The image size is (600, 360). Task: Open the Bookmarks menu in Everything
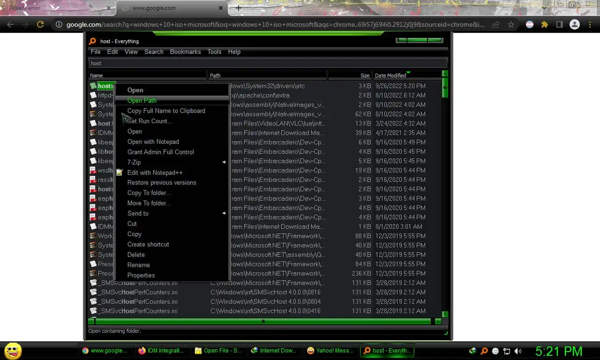pos(185,52)
